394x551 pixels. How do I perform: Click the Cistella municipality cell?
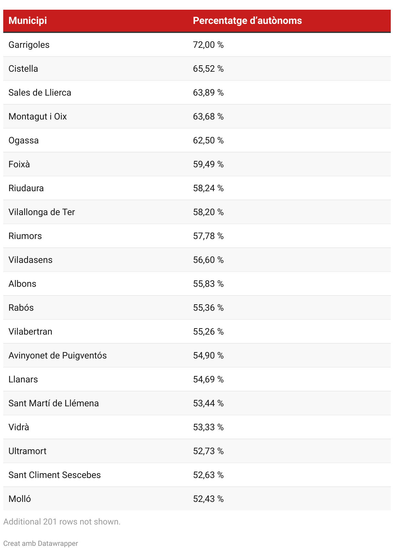pos(23,69)
